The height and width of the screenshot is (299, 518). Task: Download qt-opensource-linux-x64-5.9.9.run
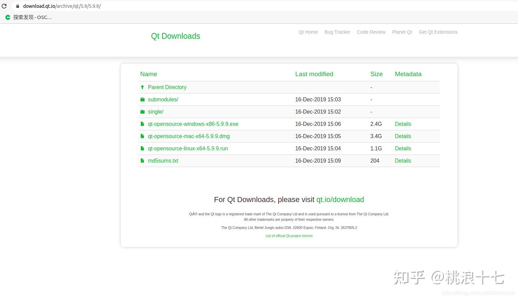tap(188, 148)
